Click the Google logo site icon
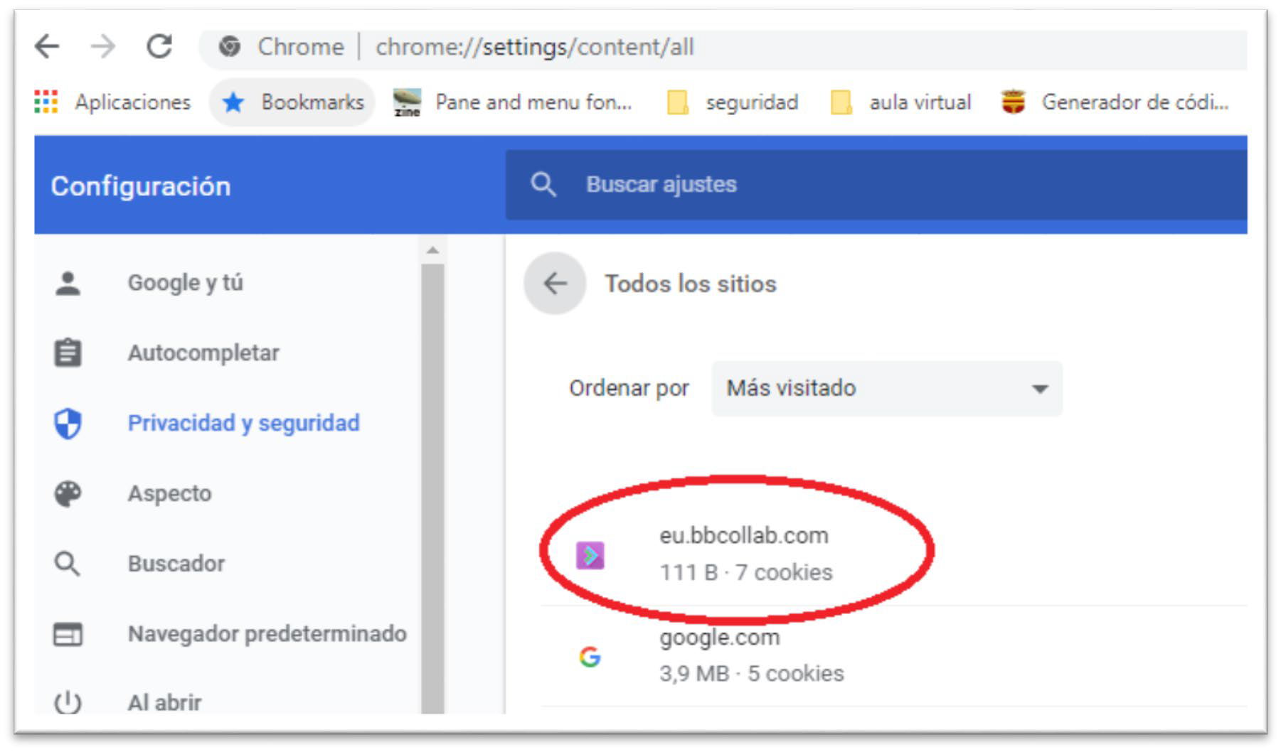 tap(590, 657)
